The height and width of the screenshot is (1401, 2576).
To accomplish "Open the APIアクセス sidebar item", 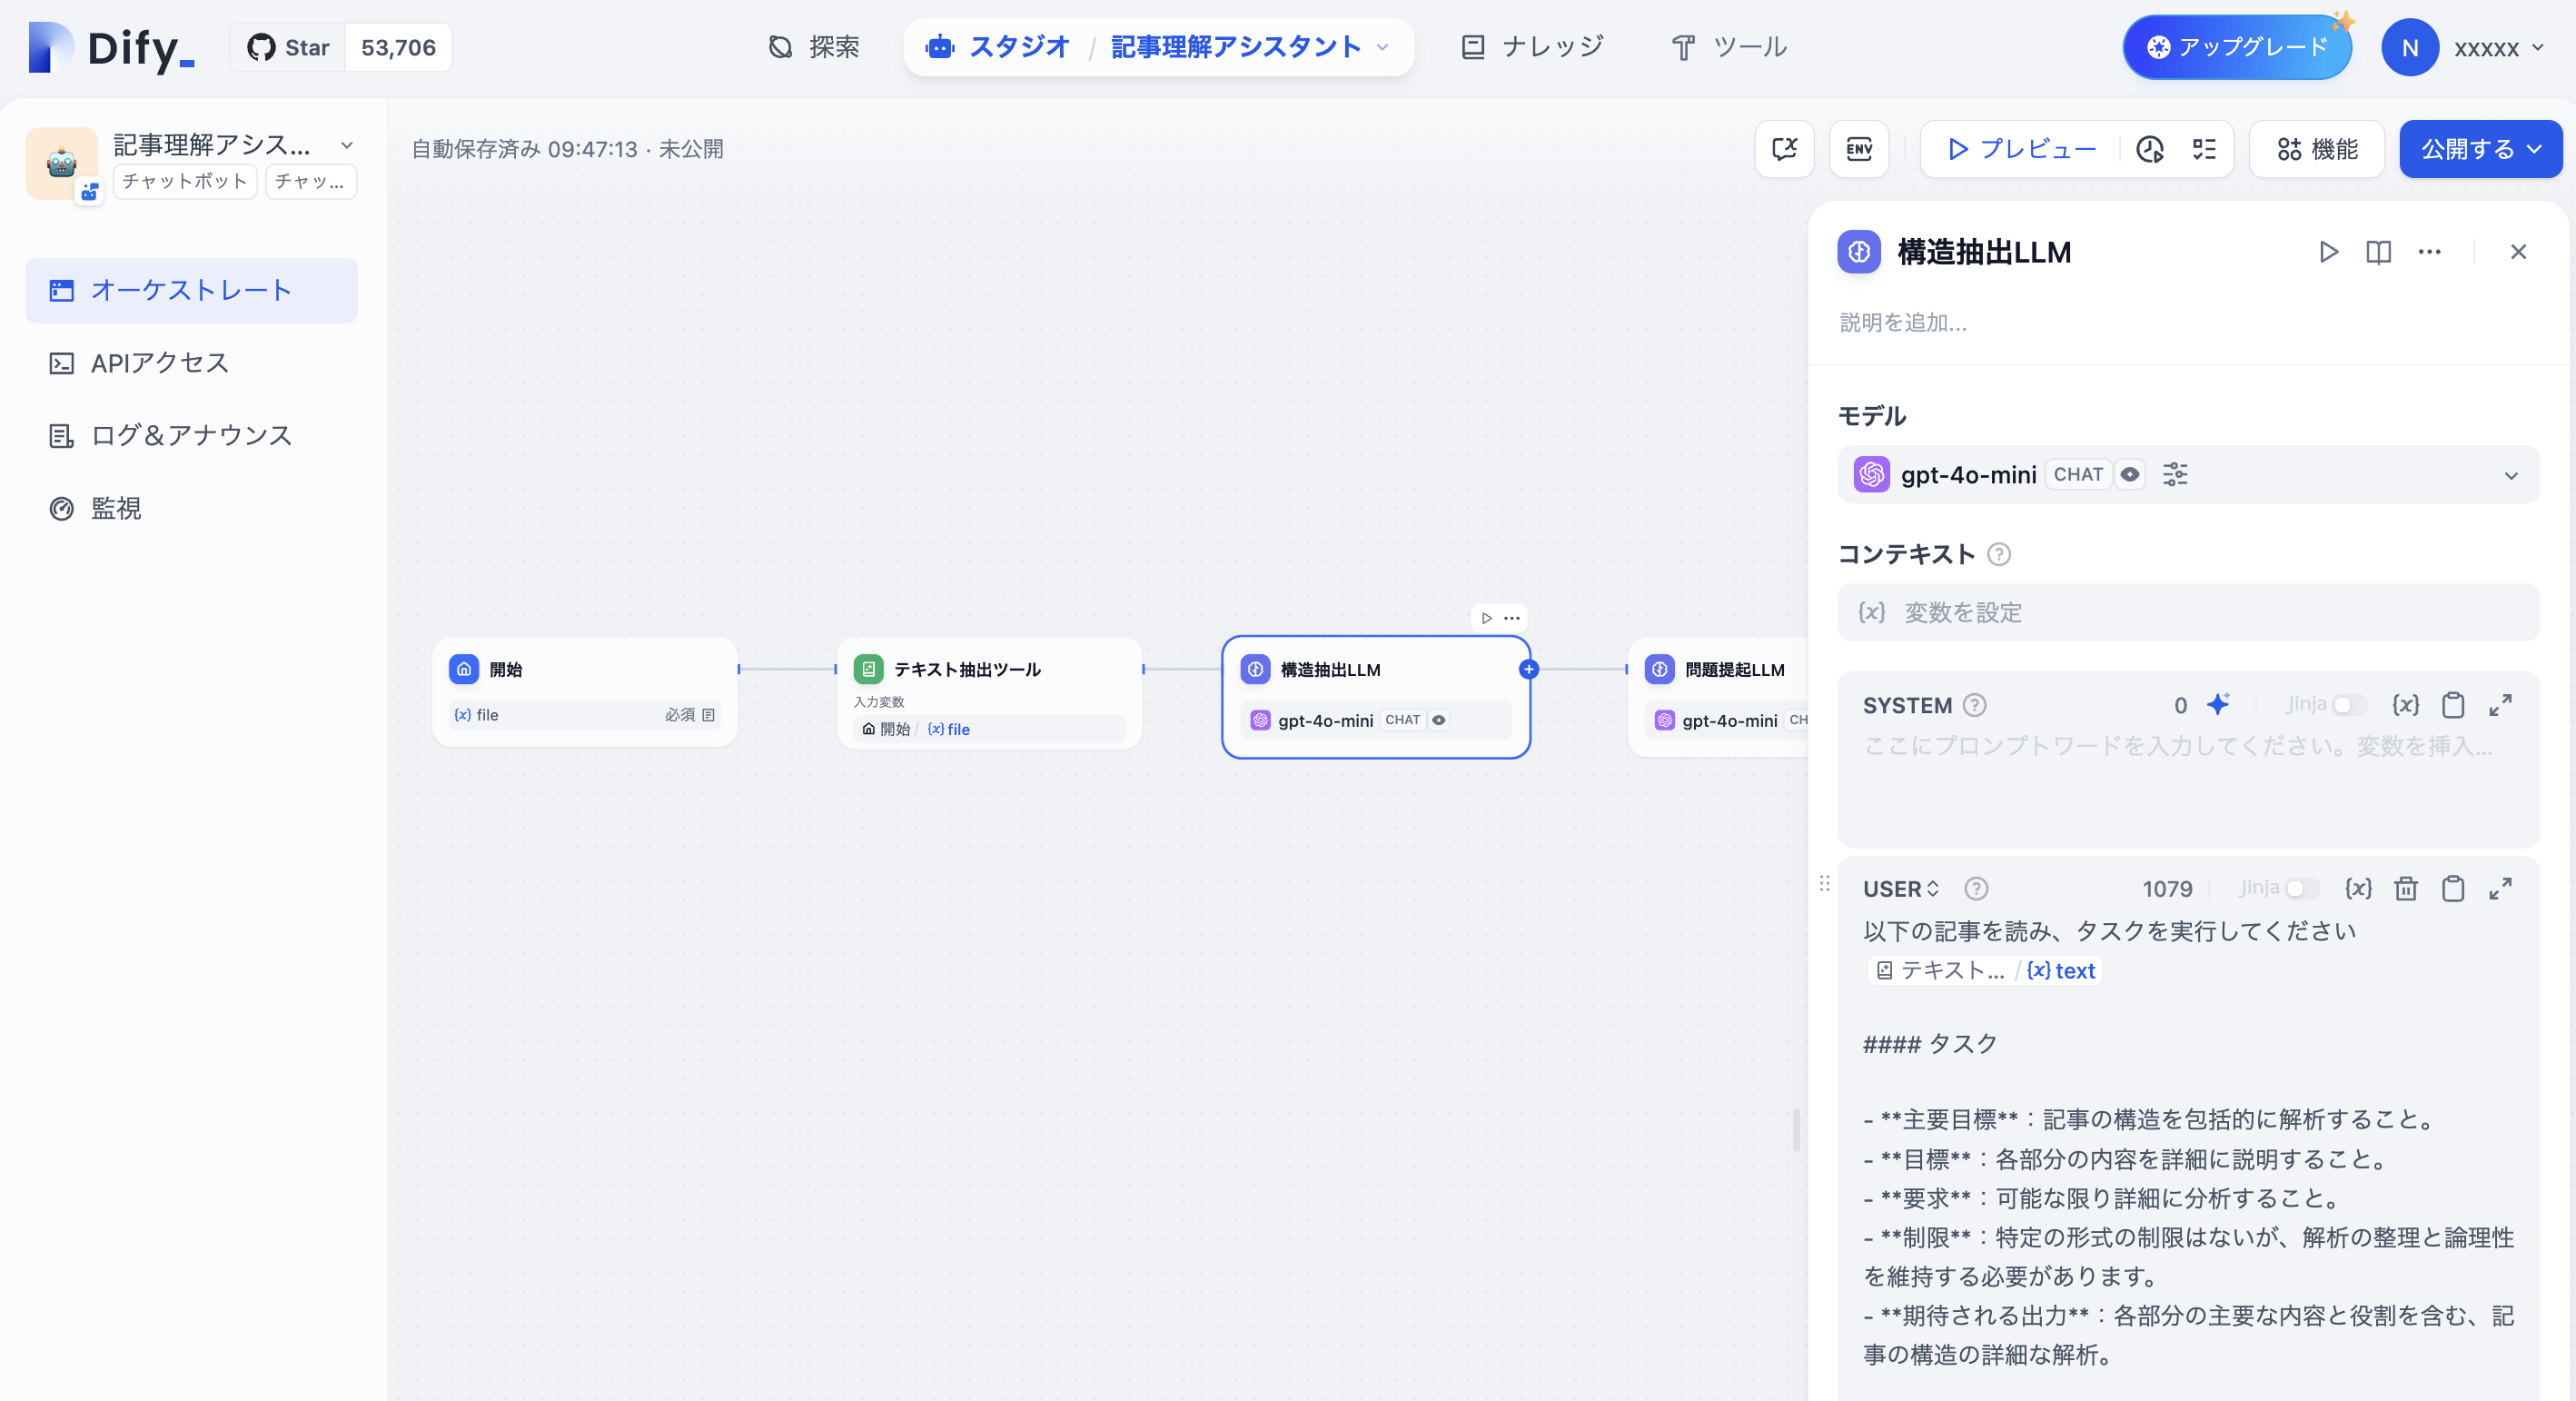I will 160,363.
